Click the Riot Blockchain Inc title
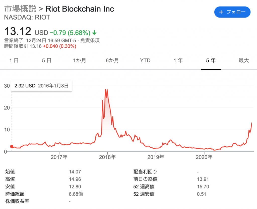The image size is (257, 209). [x=80, y=9]
